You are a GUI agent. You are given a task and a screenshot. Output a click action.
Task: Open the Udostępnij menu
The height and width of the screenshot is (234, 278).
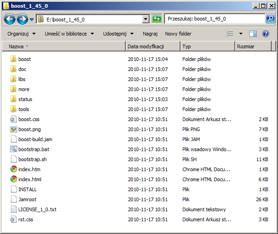(x=118, y=34)
